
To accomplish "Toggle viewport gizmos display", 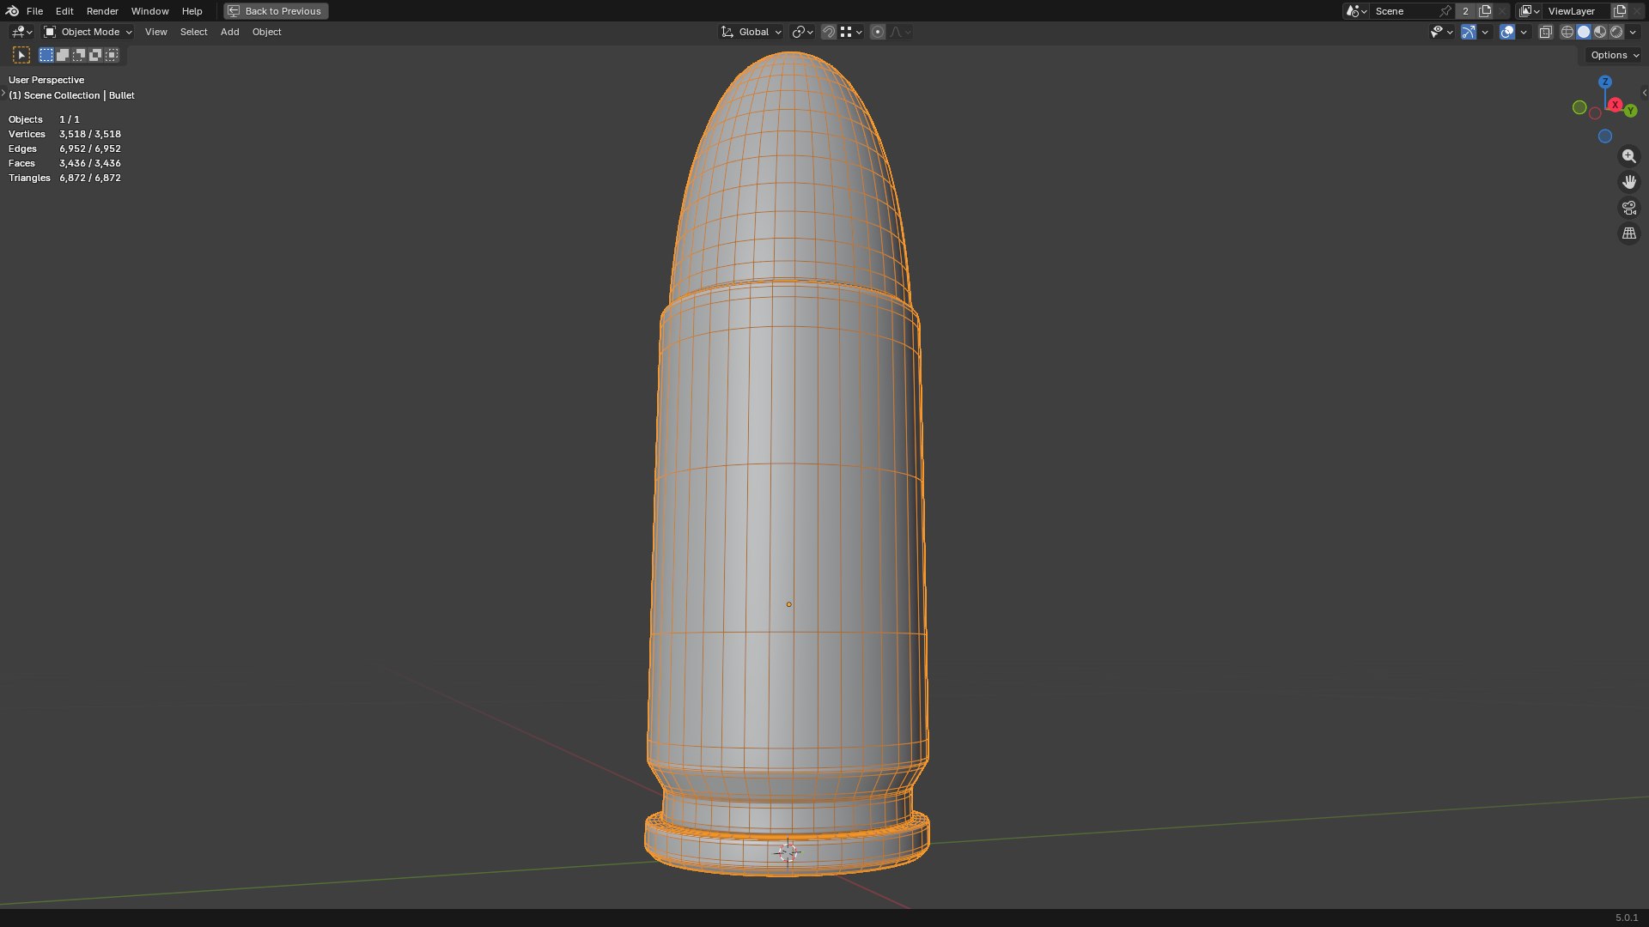I will pos(1469,32).
